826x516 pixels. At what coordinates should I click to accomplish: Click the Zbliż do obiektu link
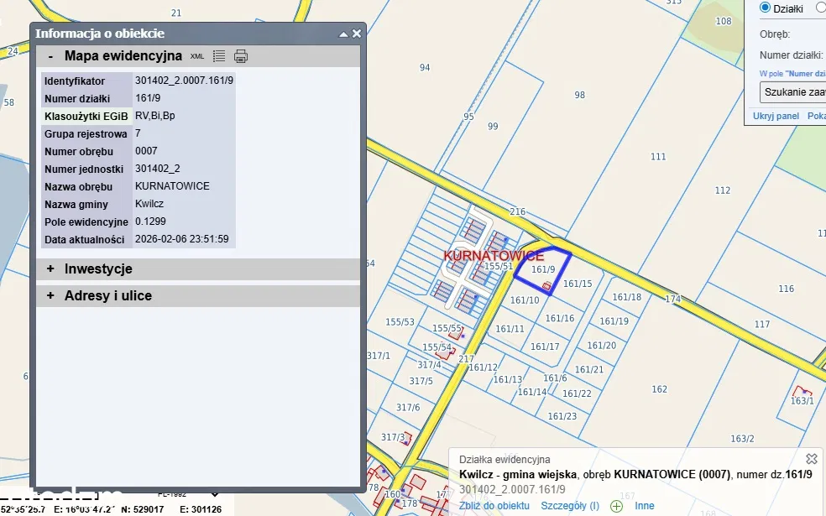click(494, 506)
